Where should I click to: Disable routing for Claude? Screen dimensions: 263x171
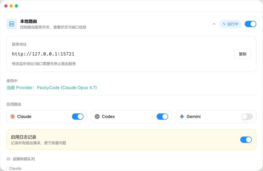(78, 117)
